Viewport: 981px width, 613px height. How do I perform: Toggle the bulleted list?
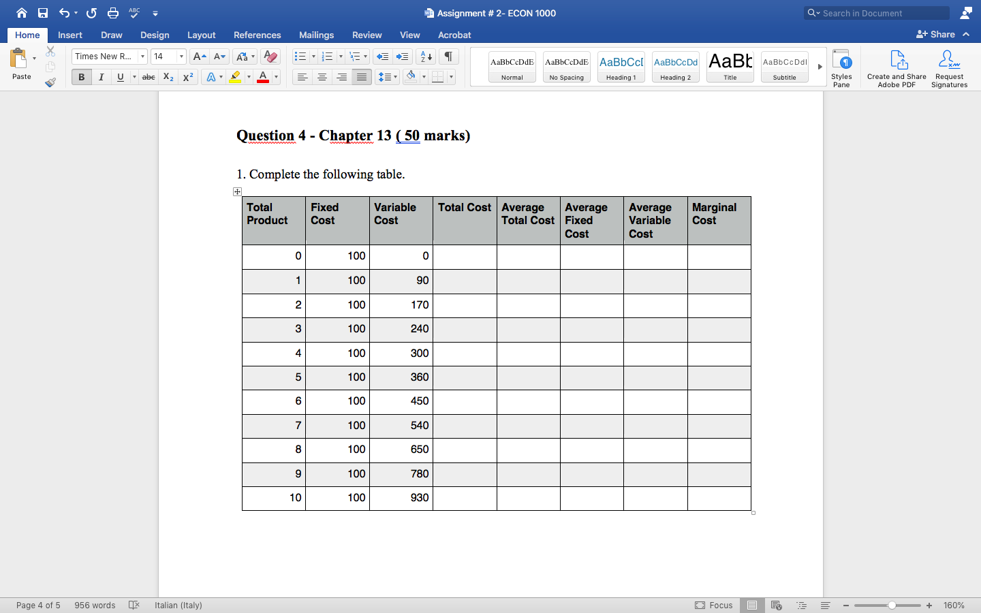(x=300, y=57)
